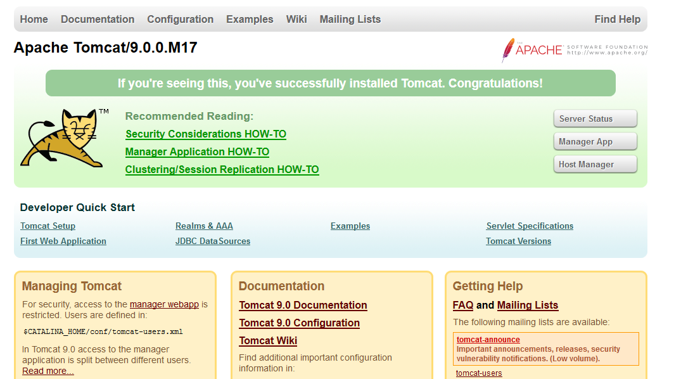681x379 pixels.
Task: Click the Recommended Reading: label
Action: (189, 116)
